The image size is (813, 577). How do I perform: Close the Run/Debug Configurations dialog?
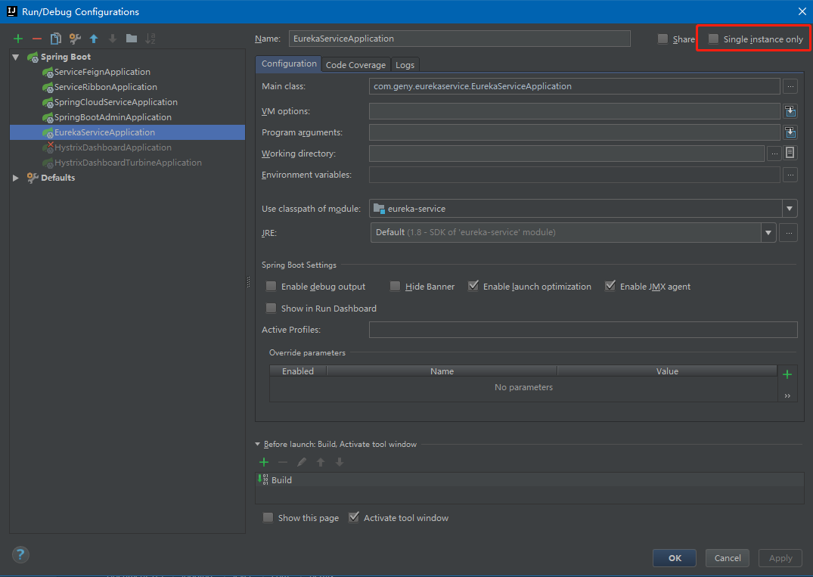pyautogui.click(x=802, y=11)
